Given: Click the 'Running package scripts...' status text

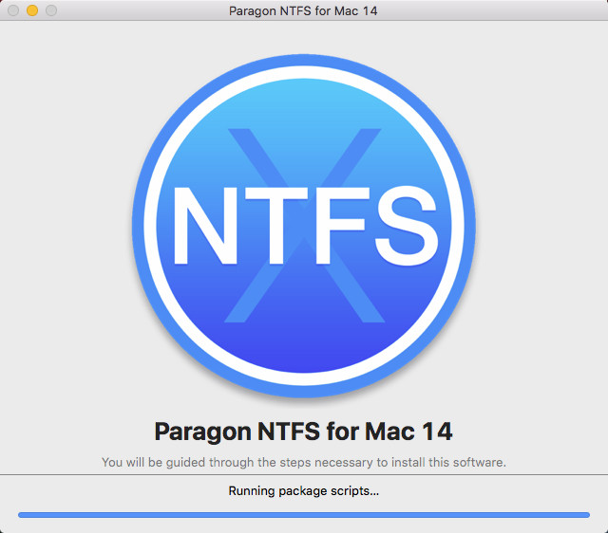Looking at the screenshot, I should coord(304,491).
